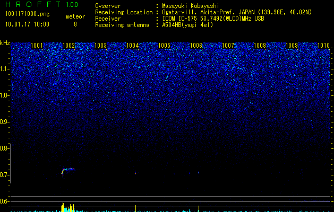This screenshot has height=212, width=334.
Task: Click the 1001 time marker
Action: 37,46
